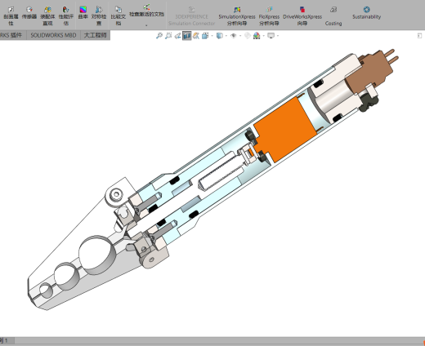Viewport: 425px width, 346px height.
Task: Open the Compare Documents tool
Action: [x=118, y=16]
